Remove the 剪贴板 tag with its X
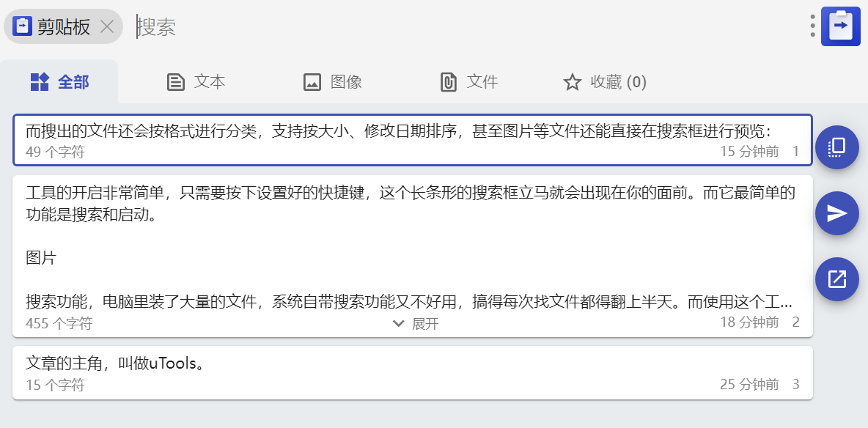 [x=107, y=26]
